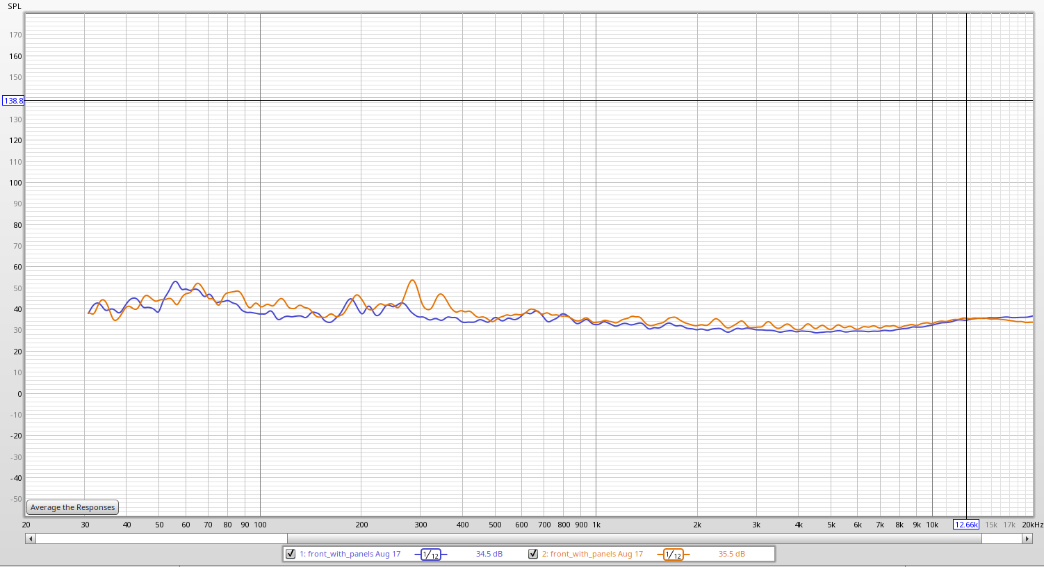Click the Average the Responses button
This screenshot has width=1044, height=567.
(72, 507)
